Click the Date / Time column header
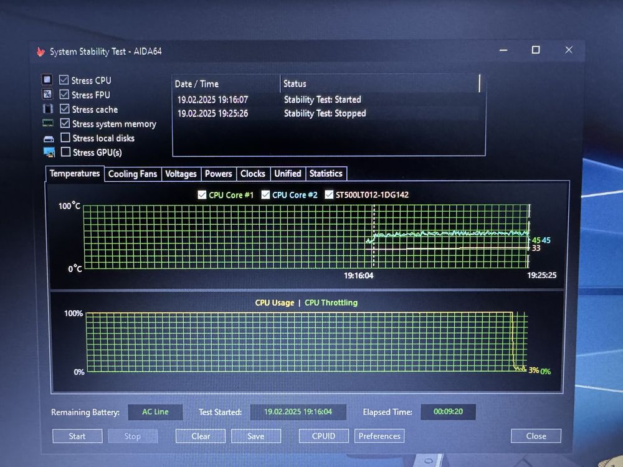The width and height of the screenshot is (623, 467). pyautogui.click(x=227, y=84)
